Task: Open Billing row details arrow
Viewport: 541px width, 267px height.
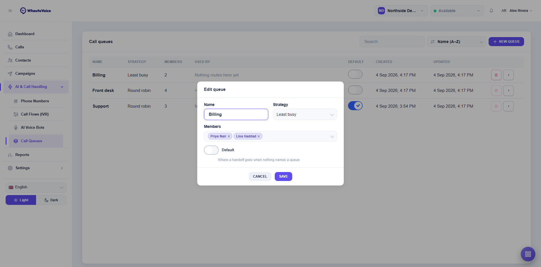Action: [509, 75]
